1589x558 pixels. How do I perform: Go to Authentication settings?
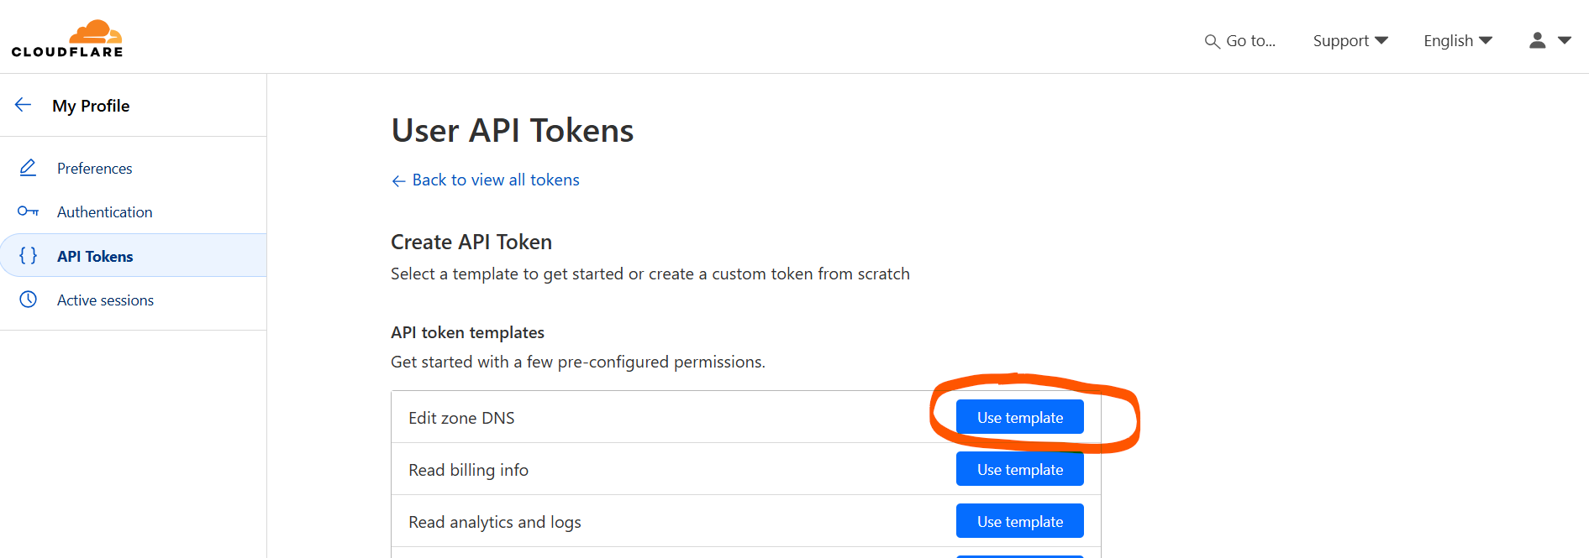105,211
